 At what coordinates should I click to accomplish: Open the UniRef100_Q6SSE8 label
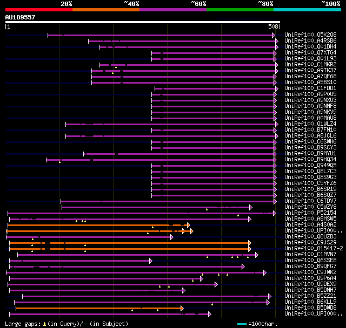(310, 261)
